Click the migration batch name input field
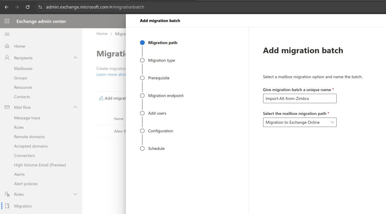Image resolution: width=386 pixels, height=214 pixels. point(300,98)
